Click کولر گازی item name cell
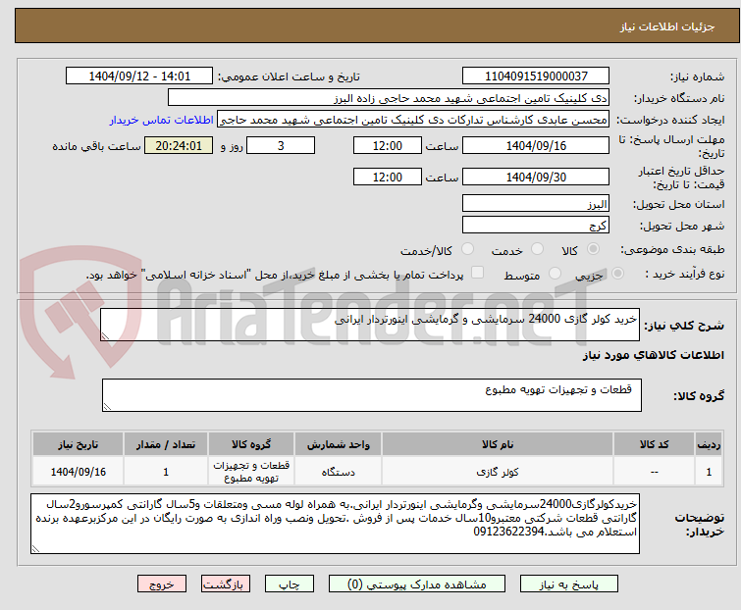Viewport: 741px width, 610px height. (498, 471)
